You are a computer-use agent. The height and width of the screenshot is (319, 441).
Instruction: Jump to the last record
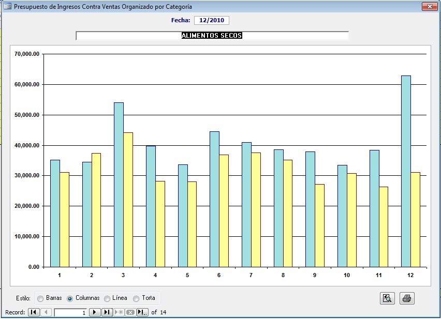pos(107,312)
